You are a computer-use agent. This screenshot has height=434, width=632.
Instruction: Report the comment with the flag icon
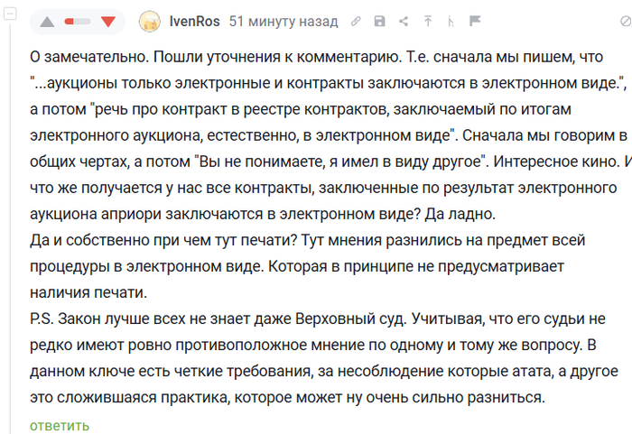point(475,21)
